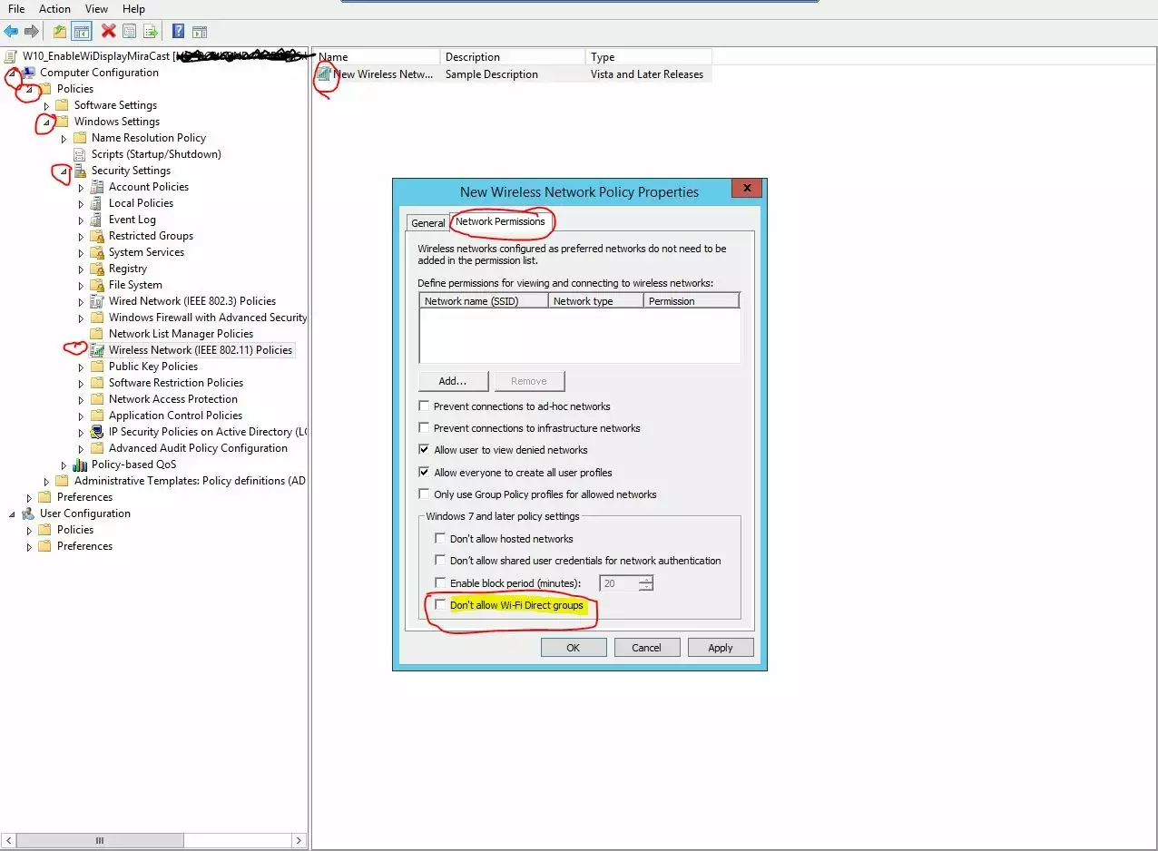This screenshot has width=1158, height=851.
Task: Click the folder Up one level icon
Action: pyautogui.click(x=60, y=32)
